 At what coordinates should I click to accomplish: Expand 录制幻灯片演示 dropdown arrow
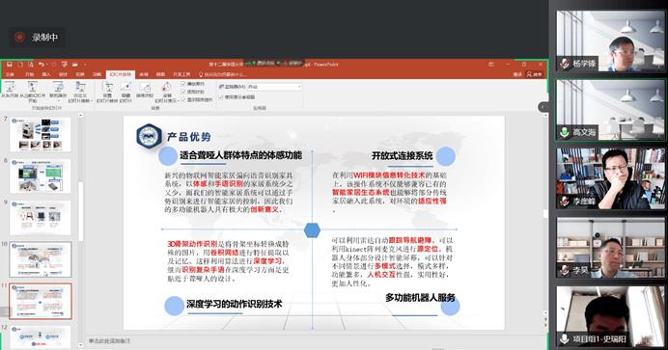(179, 101)
